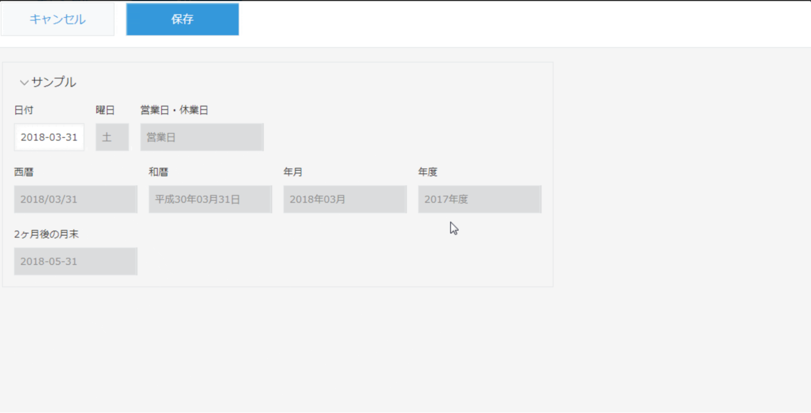The image size is (811, 413).
Task: Click the 和暦 field showing 平成30年03月31日
Action: pyautogui.click(x=210, y=199)
